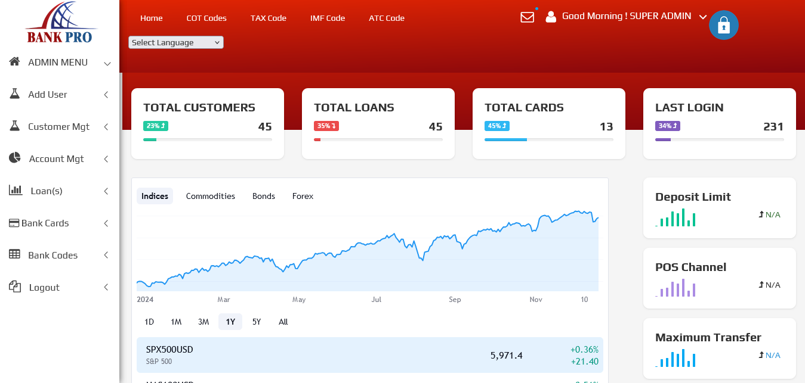805x383 pixels.
Task: Expand the Customer Mgt submenu arrow
Action: (106, 127)
